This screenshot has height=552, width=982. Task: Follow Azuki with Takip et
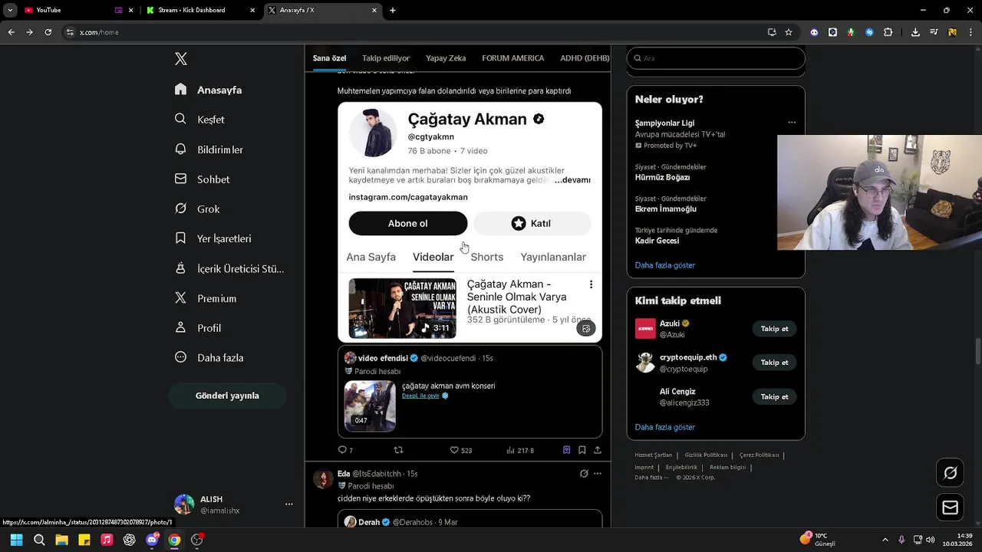coord(774,329)
